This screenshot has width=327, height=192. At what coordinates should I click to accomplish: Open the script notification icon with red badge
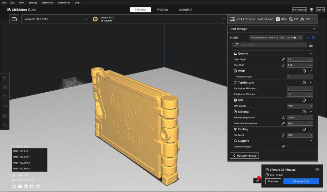click(x=257, y=181)
